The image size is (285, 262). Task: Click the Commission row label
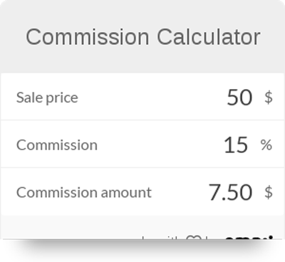(x=57, y=145)
